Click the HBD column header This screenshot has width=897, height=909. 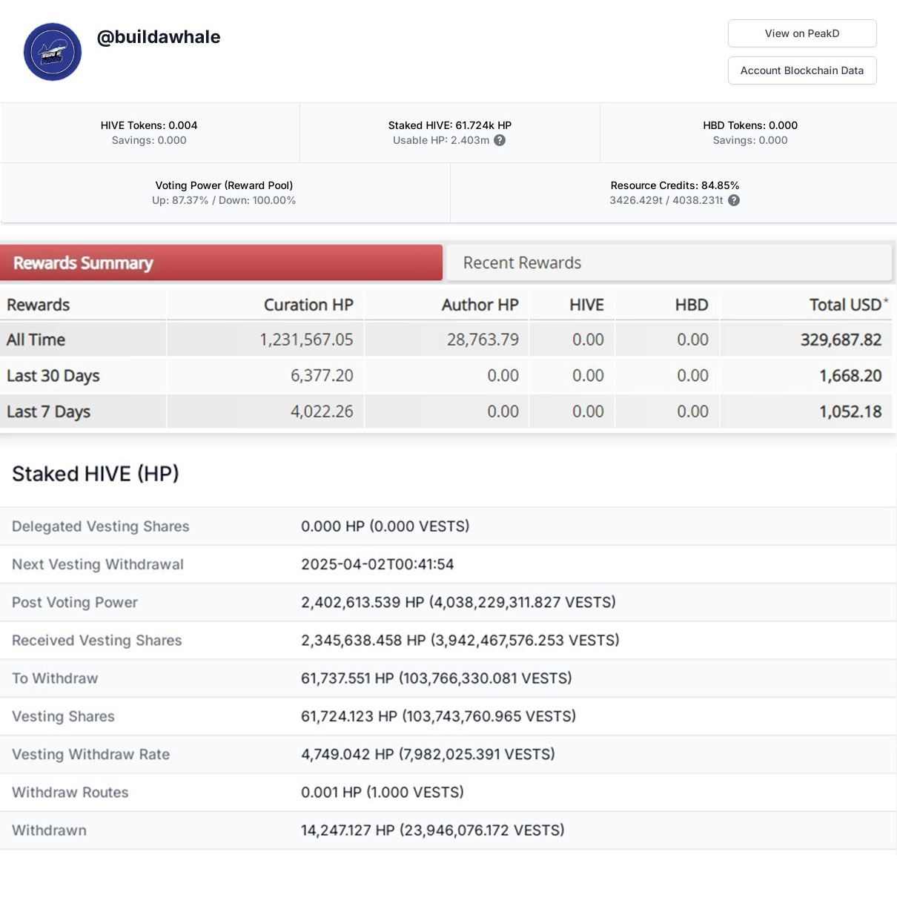(692, 305)
